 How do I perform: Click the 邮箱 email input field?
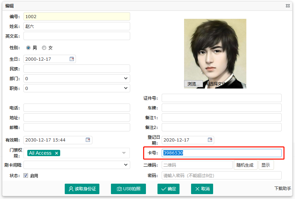[77, 127]
